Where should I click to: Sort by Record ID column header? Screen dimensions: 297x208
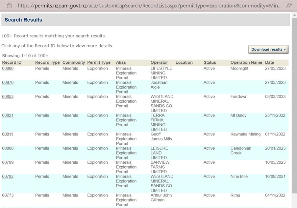[12, 63]
